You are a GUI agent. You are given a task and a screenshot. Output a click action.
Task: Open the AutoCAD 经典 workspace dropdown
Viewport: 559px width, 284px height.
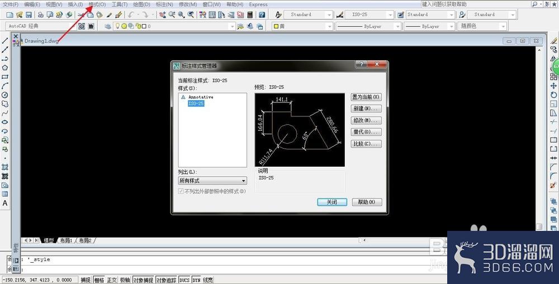click(41, 26)
